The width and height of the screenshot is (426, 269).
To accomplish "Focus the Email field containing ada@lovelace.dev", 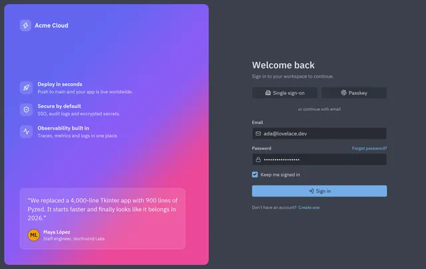I will (319, 134).
